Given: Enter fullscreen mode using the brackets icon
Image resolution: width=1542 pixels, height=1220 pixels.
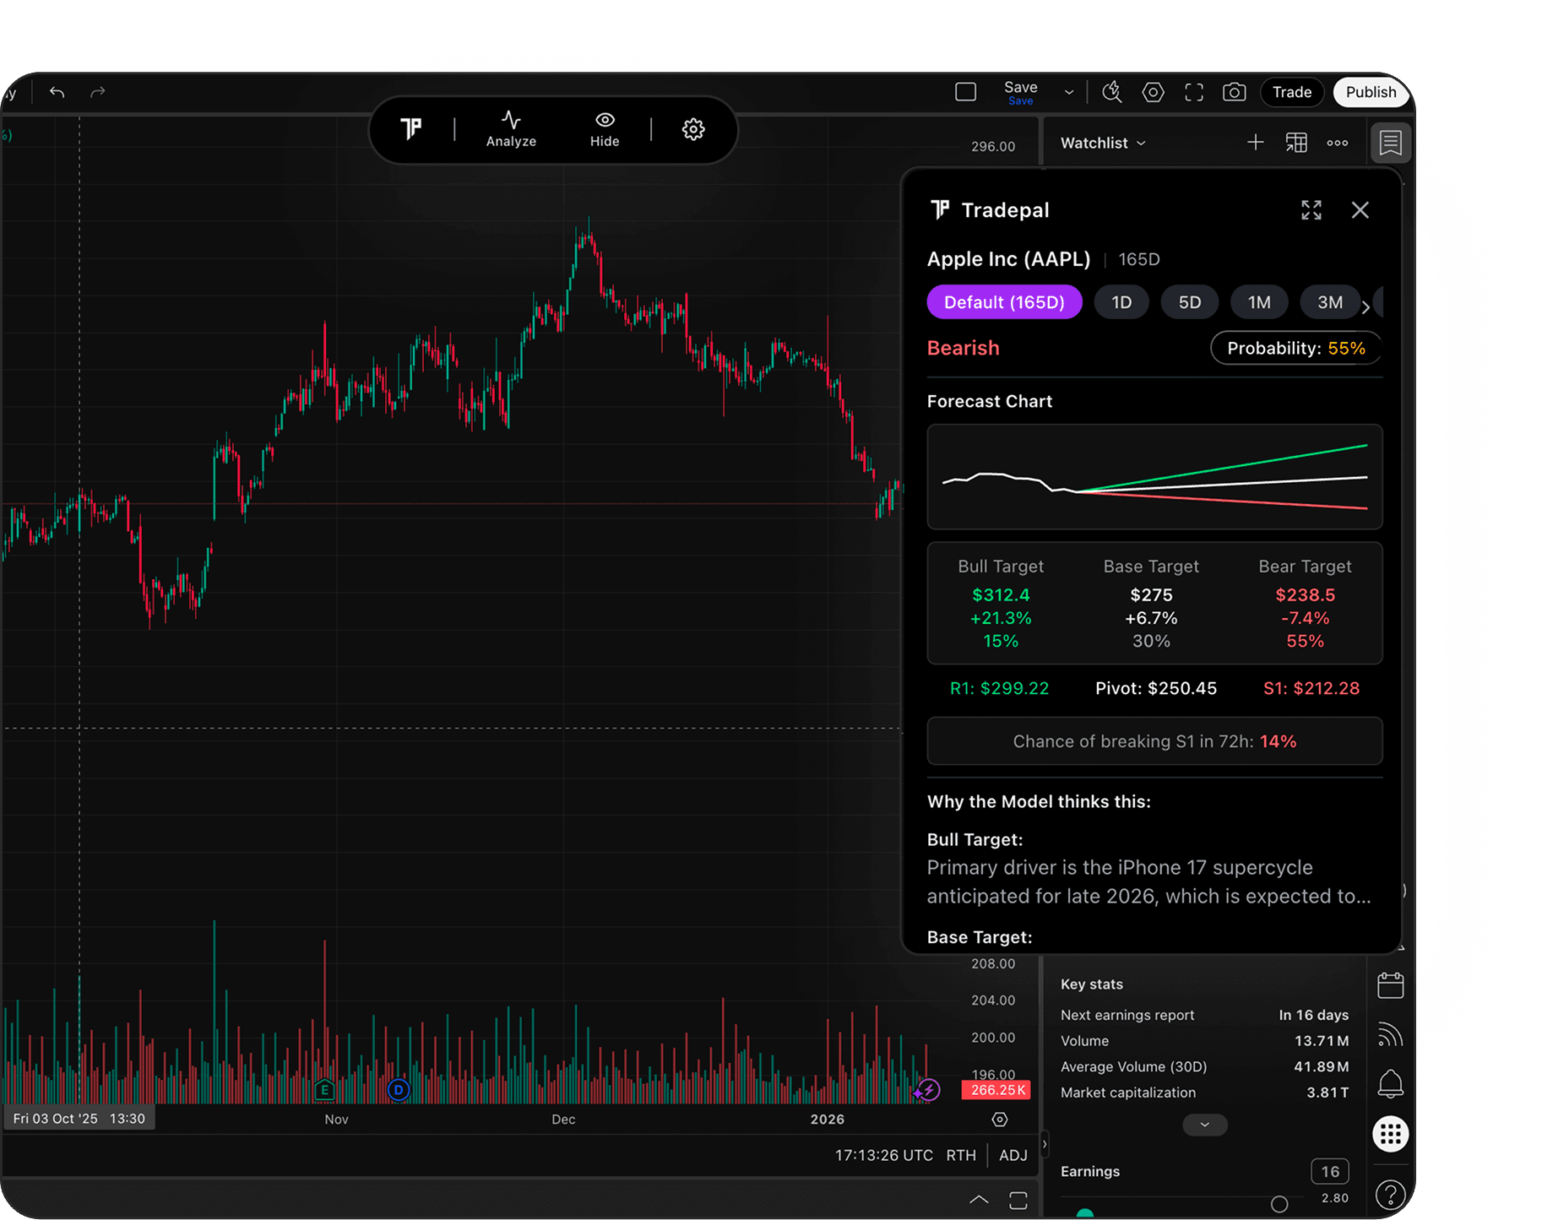Looking at the screenshot, I should [1193, 92].
